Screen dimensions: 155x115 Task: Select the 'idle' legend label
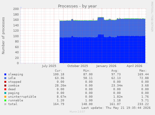pos(12,78)
